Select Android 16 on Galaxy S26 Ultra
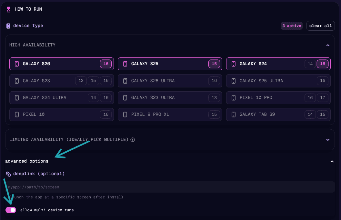Screen dimensions: 341x220 214,81
